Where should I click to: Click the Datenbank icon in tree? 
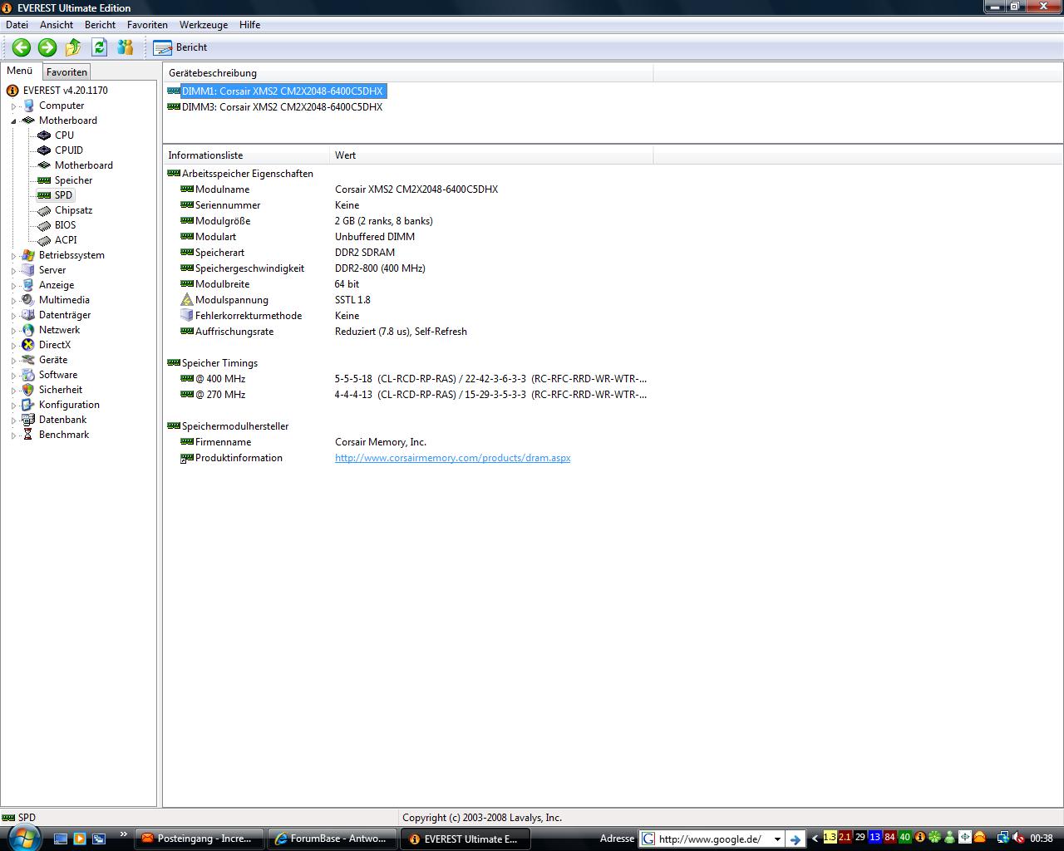28,420
